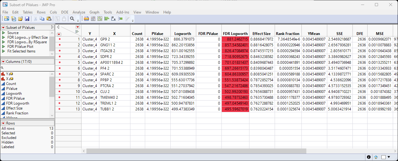The width and height of the screenshot is (398, 161).
Task: Open the Columns panel red triangle menu
Action: click(3, 62)
